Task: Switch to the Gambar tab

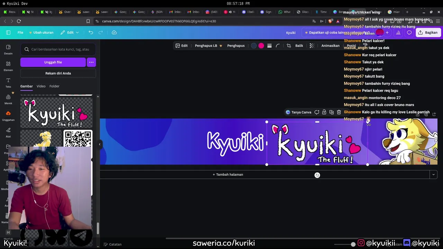Action: pos(26,86)
